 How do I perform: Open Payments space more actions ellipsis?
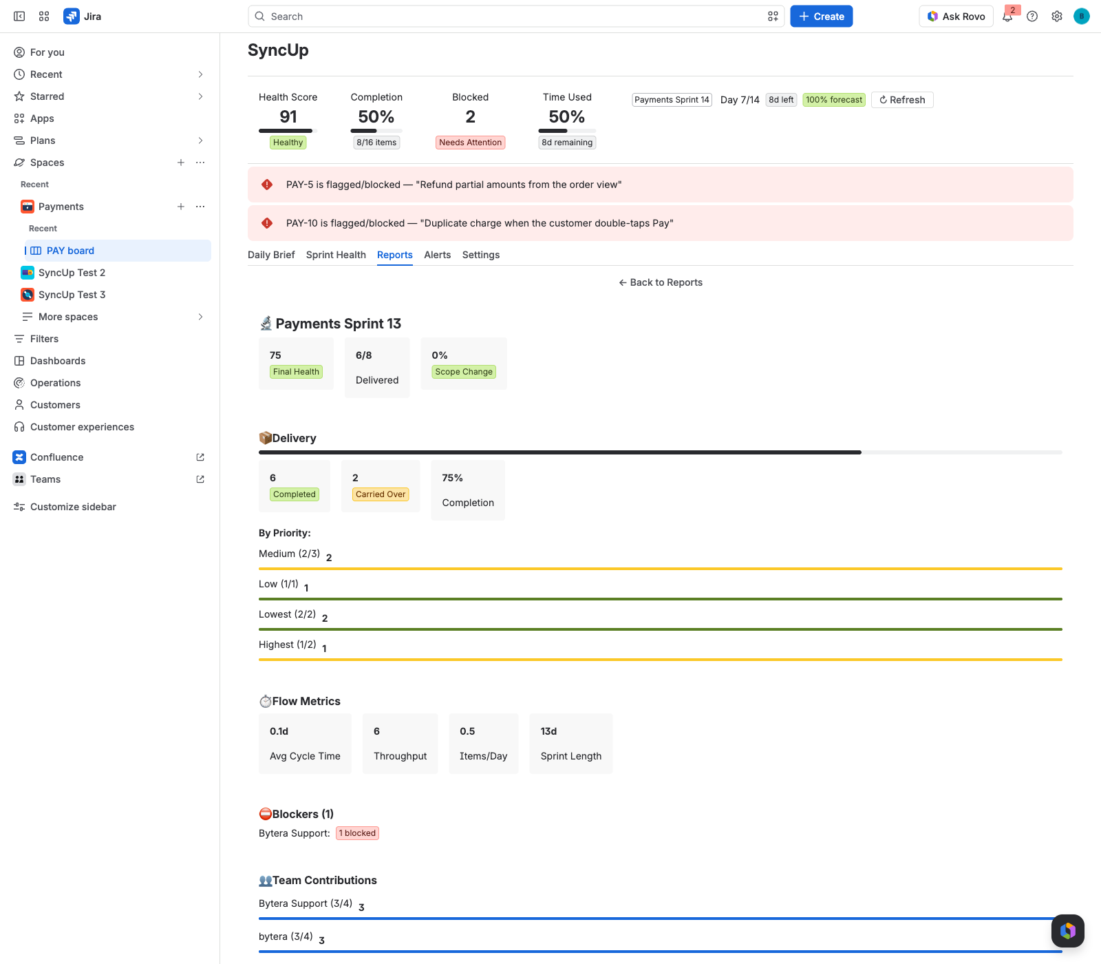click(200, 207)
